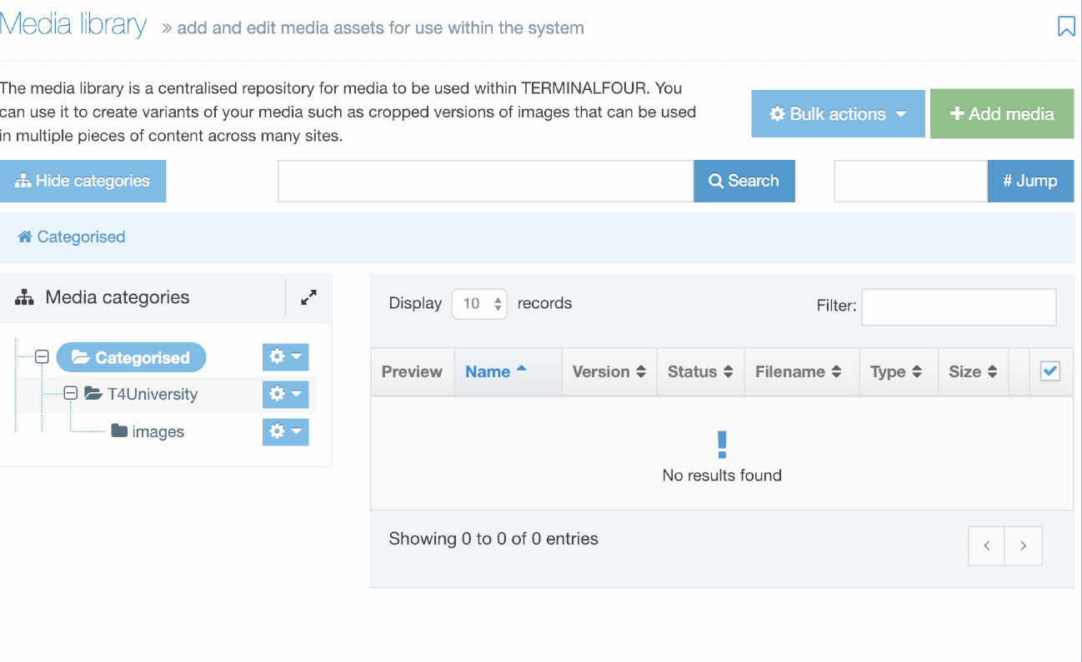Change the Display records count dropdown
The image size is (1082, 662).
tap(479, 304)
